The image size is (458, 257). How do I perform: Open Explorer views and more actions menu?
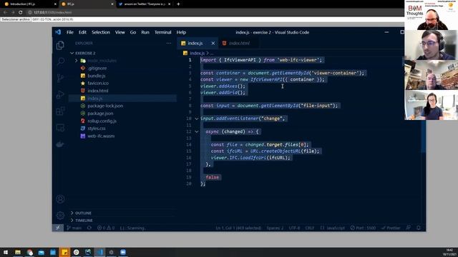pos(169,43)
